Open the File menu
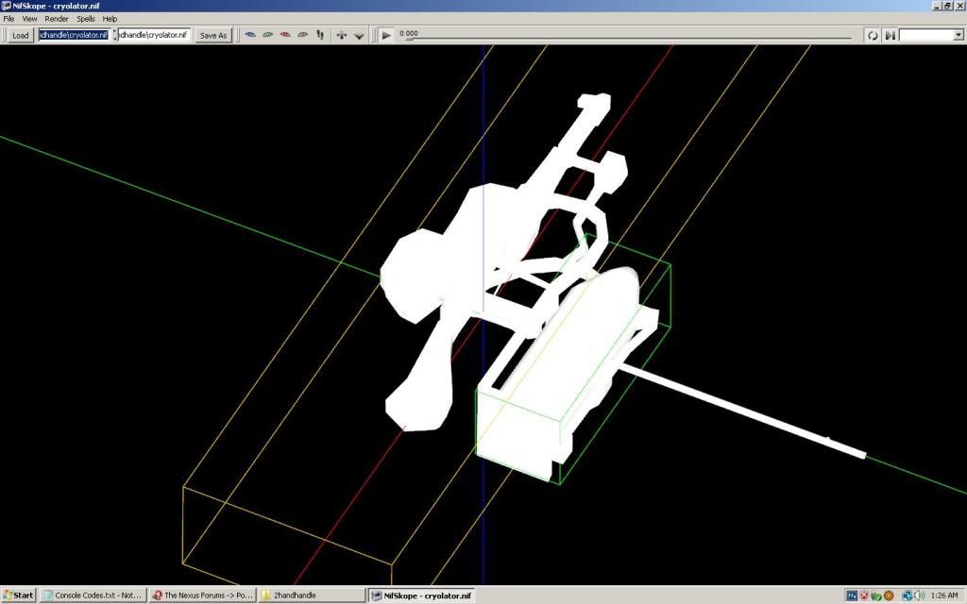This screenshot has width=967, height=604. pos(9,19)
